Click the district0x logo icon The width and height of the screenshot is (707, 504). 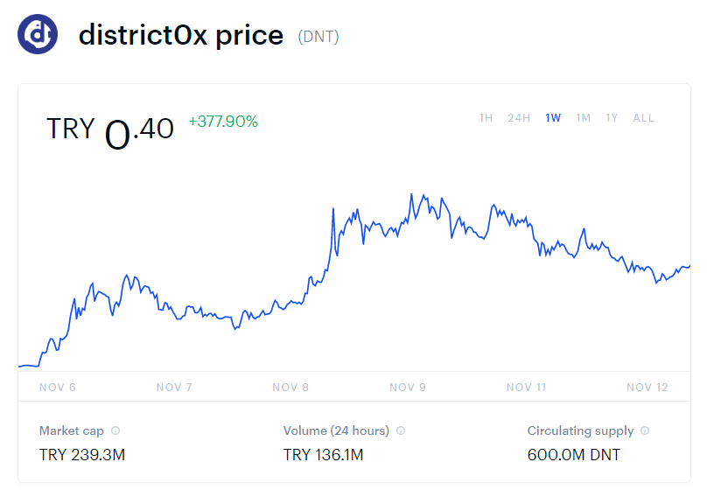38,34
